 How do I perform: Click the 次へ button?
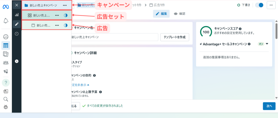click(x=269, y=106)
